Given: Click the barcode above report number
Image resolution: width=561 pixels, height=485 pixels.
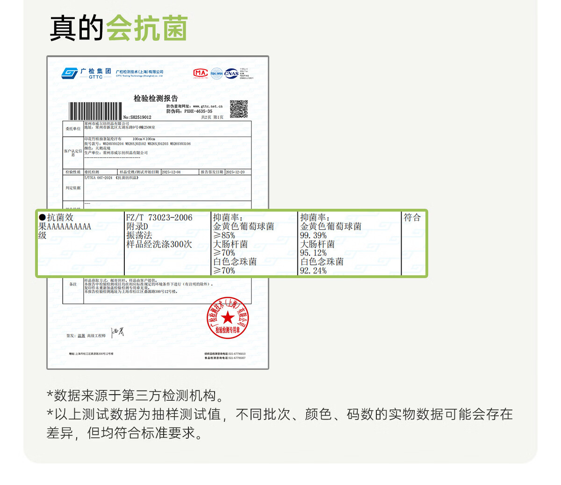Looking at the screenshot, I should [95, 111].
